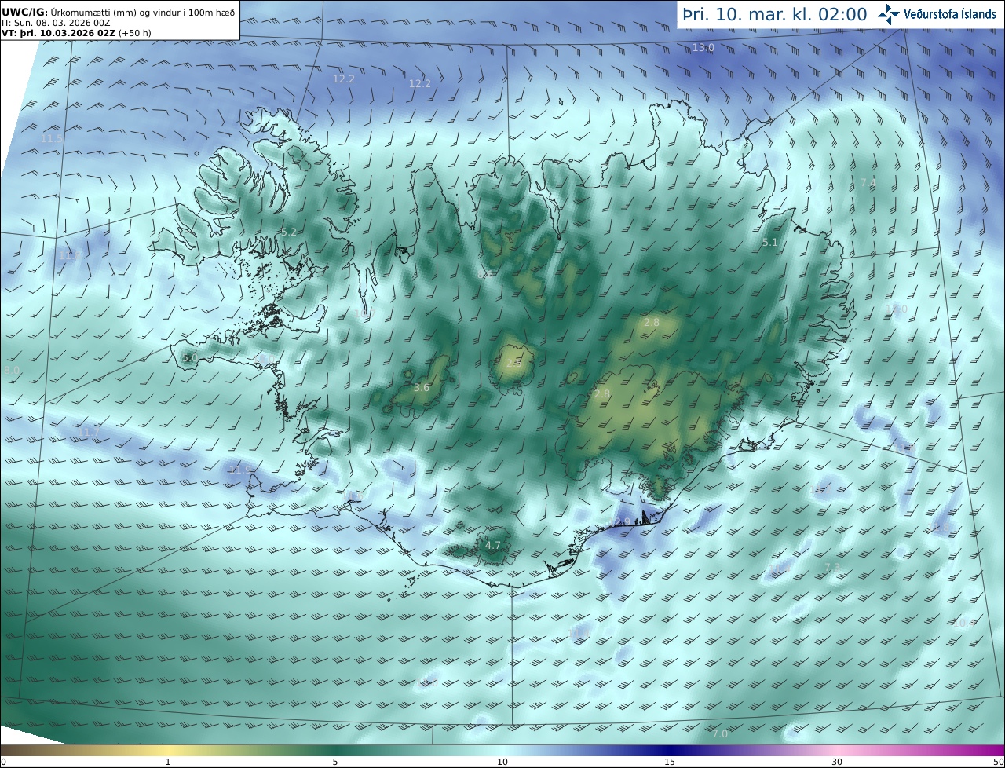Pick the dark green colorbar segment at 5
Screen dimensions: 1005x768
[335, 751]
